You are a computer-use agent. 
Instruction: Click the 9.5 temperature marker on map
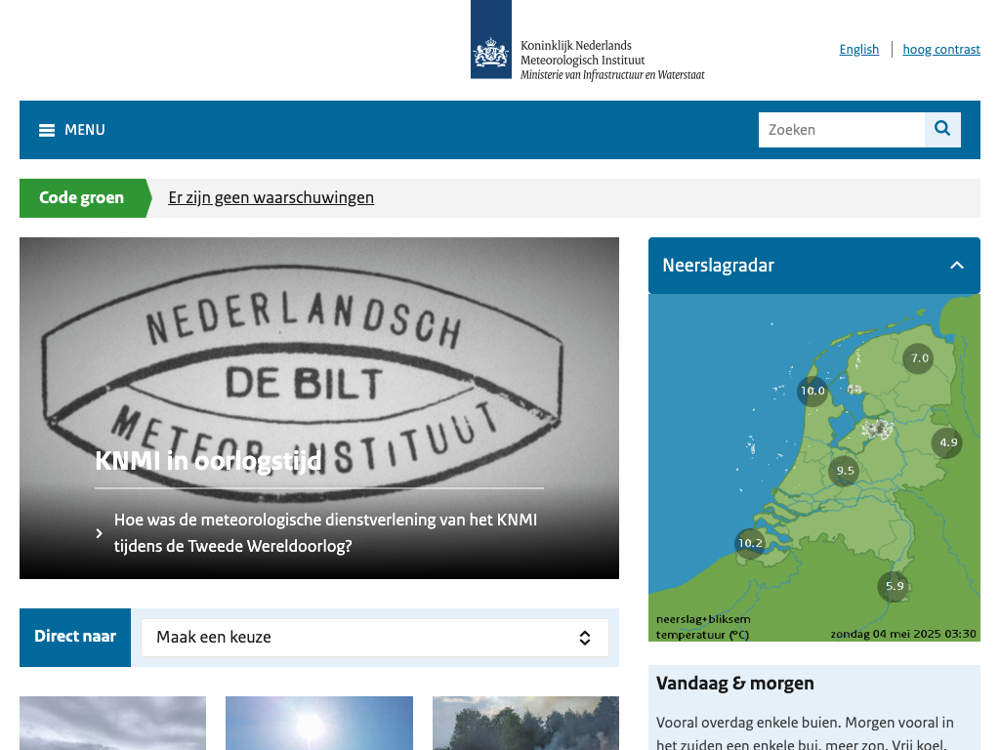845,471
